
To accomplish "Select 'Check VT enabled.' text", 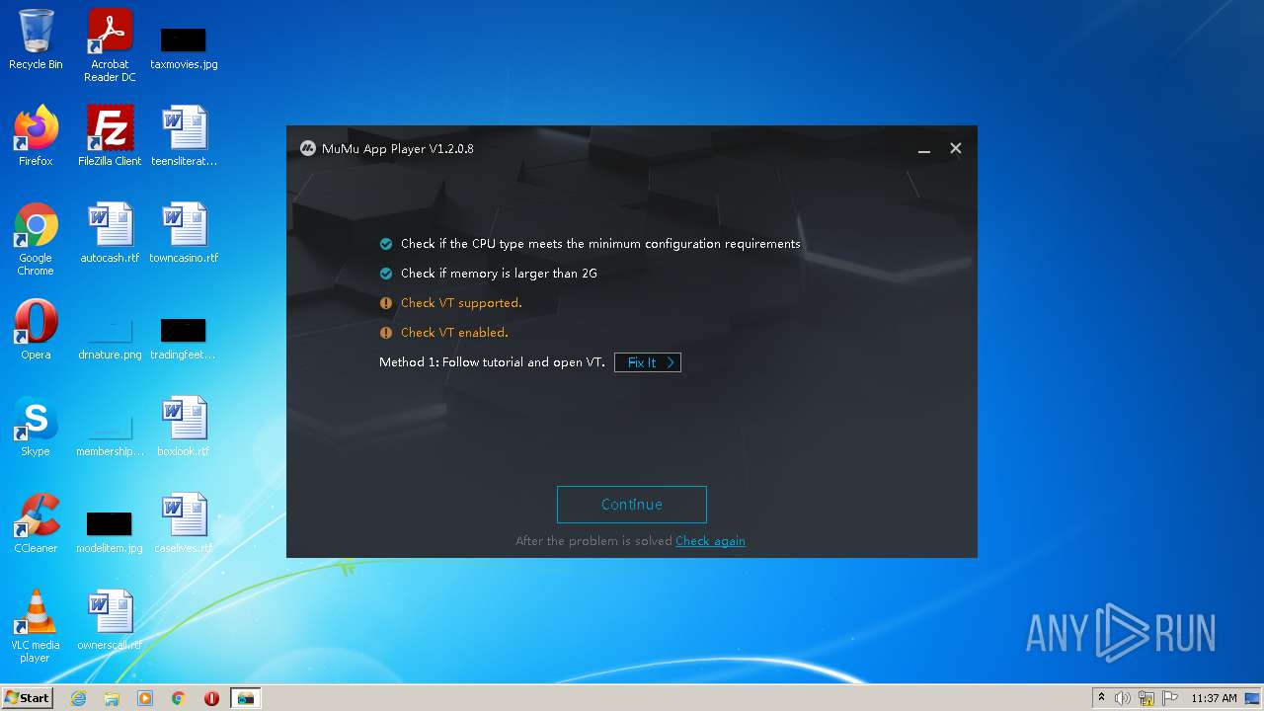I will point(454,333).
